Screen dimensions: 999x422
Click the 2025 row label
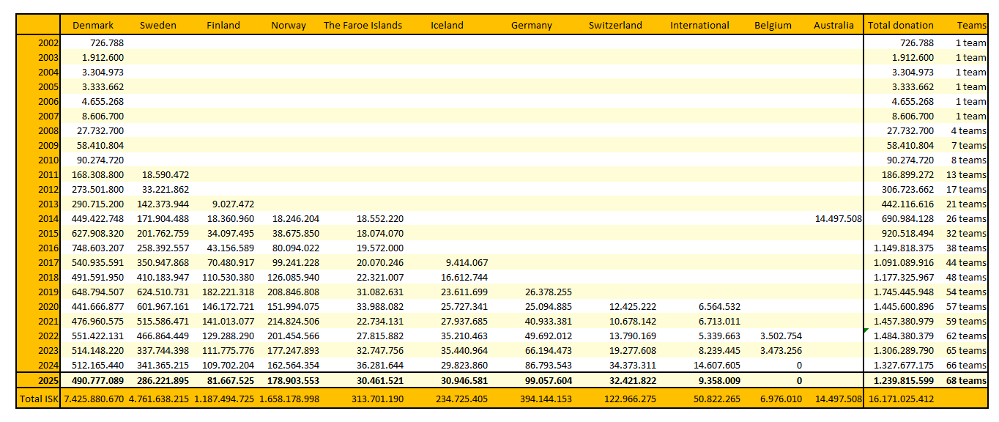(x=48, y=381)
